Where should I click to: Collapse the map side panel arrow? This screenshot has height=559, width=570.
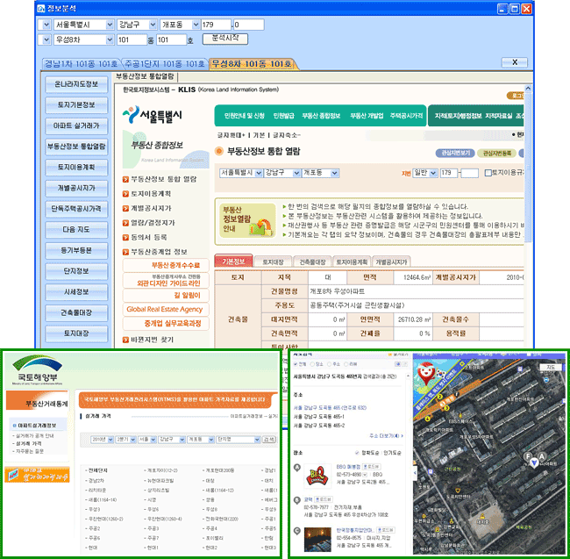coord(415,472)
